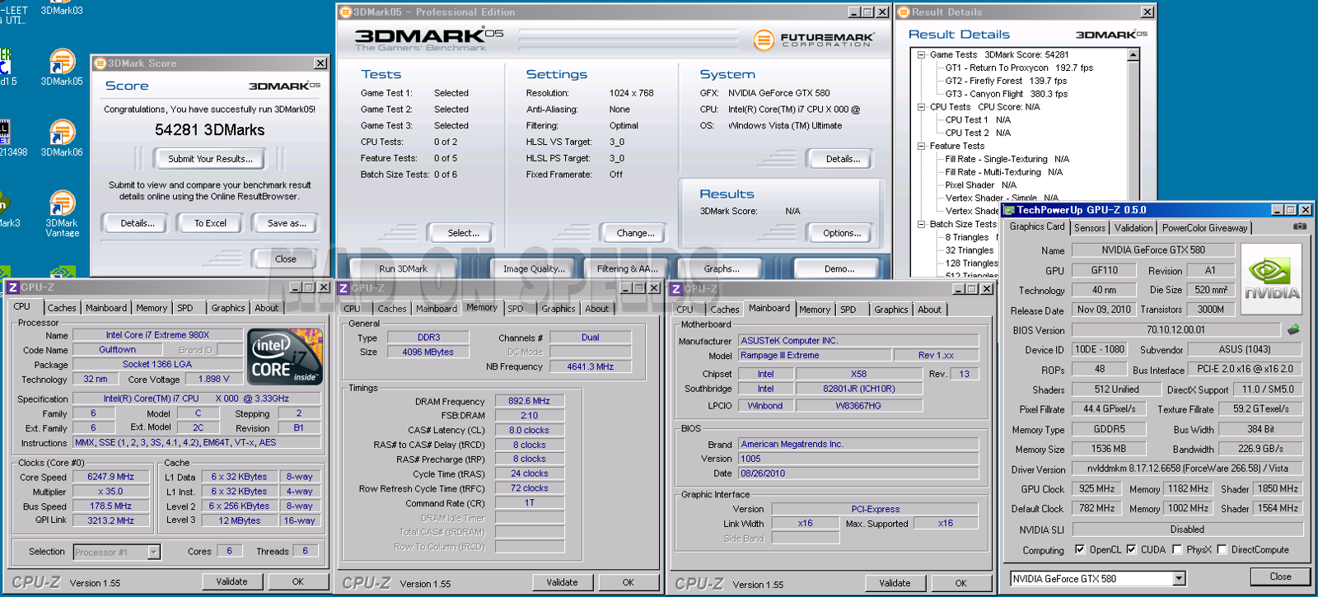Click the Core Speed value 6247.9 MHz

coord(110,477)
